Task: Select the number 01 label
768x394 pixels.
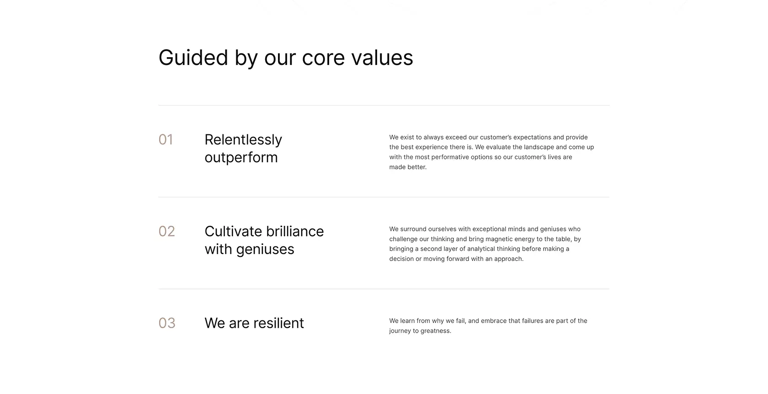Action: click(x=166, y=139)
